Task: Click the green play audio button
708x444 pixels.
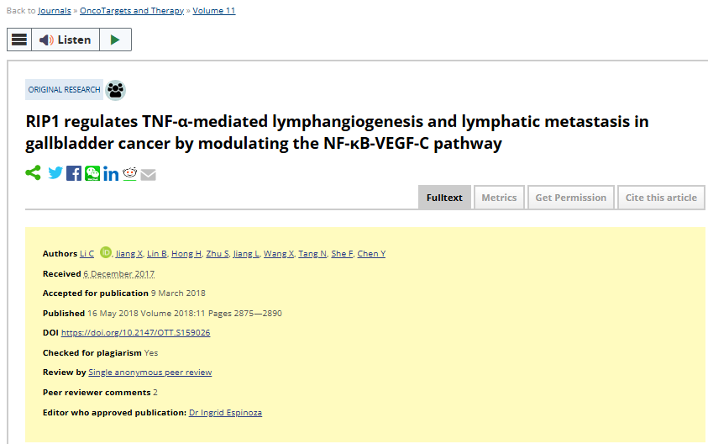Action: [115, 40]
